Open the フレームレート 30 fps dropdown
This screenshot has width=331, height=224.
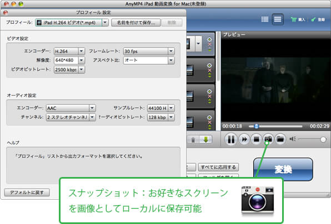coord(171,51)
